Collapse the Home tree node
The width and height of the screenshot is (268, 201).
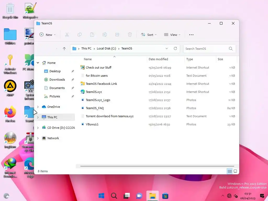pos(38,63)
